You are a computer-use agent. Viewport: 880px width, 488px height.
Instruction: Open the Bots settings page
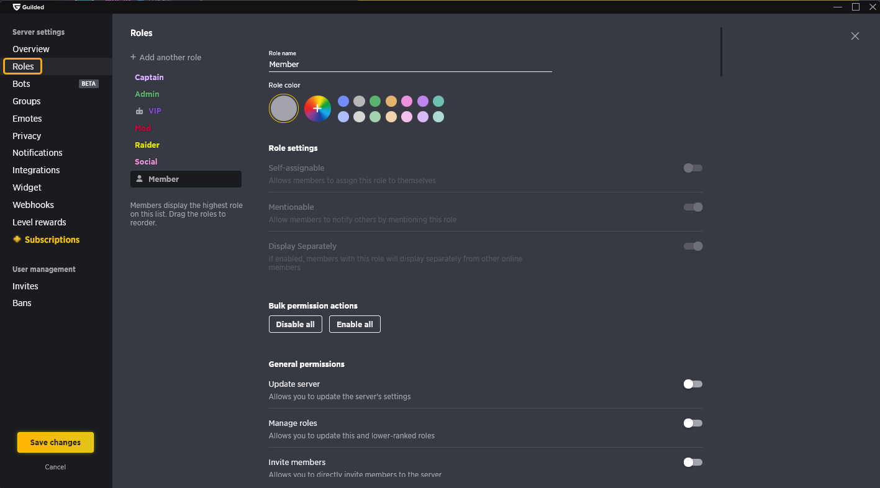click(21, 84)
